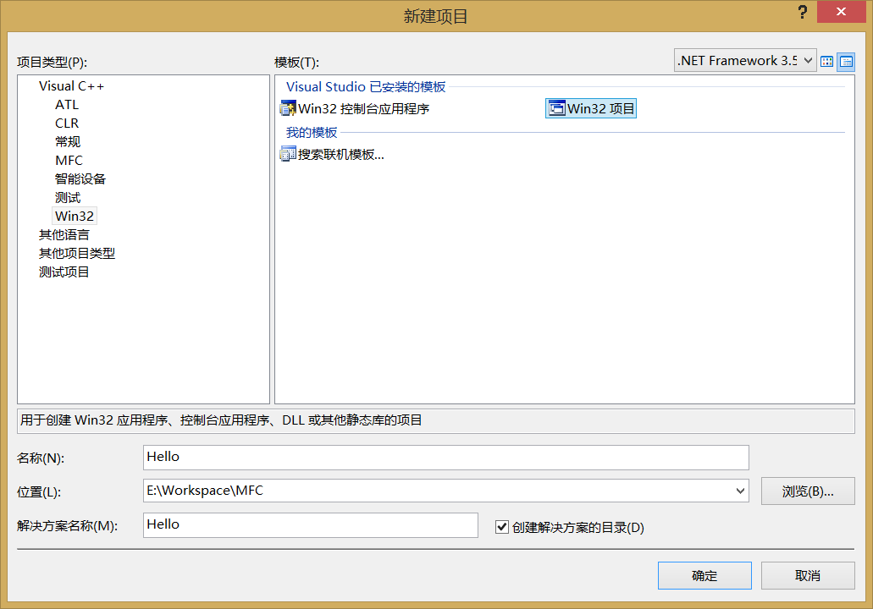Image resolution: width=873 pixels, height=609 pixels.
Task: Select 常规 project type
Action: tap(68, 142)
